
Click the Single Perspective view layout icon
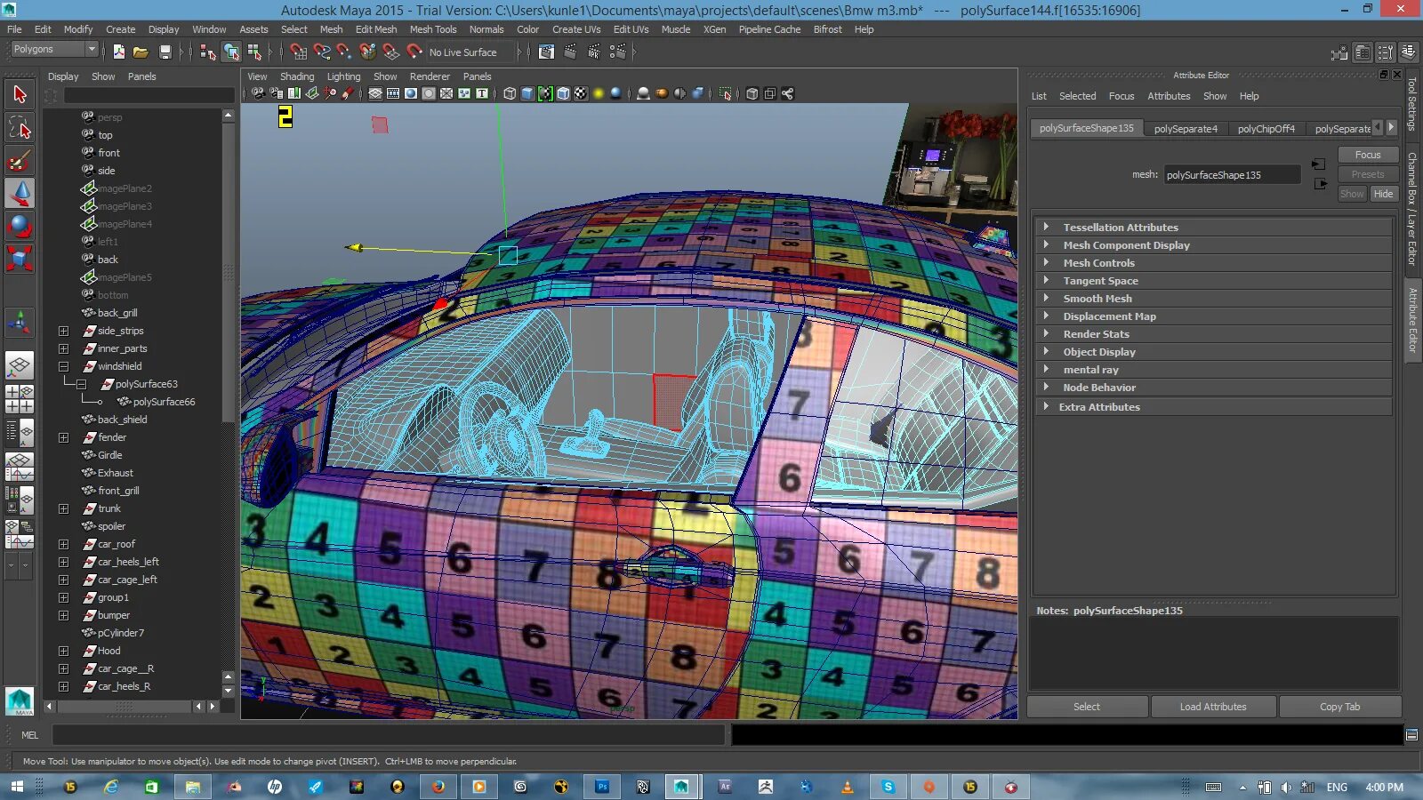point(20,364)
